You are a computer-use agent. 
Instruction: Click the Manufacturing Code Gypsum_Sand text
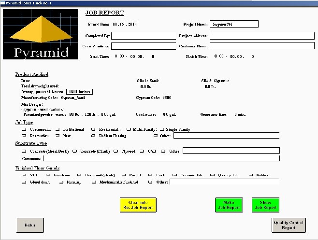click(x=53, y=98)
